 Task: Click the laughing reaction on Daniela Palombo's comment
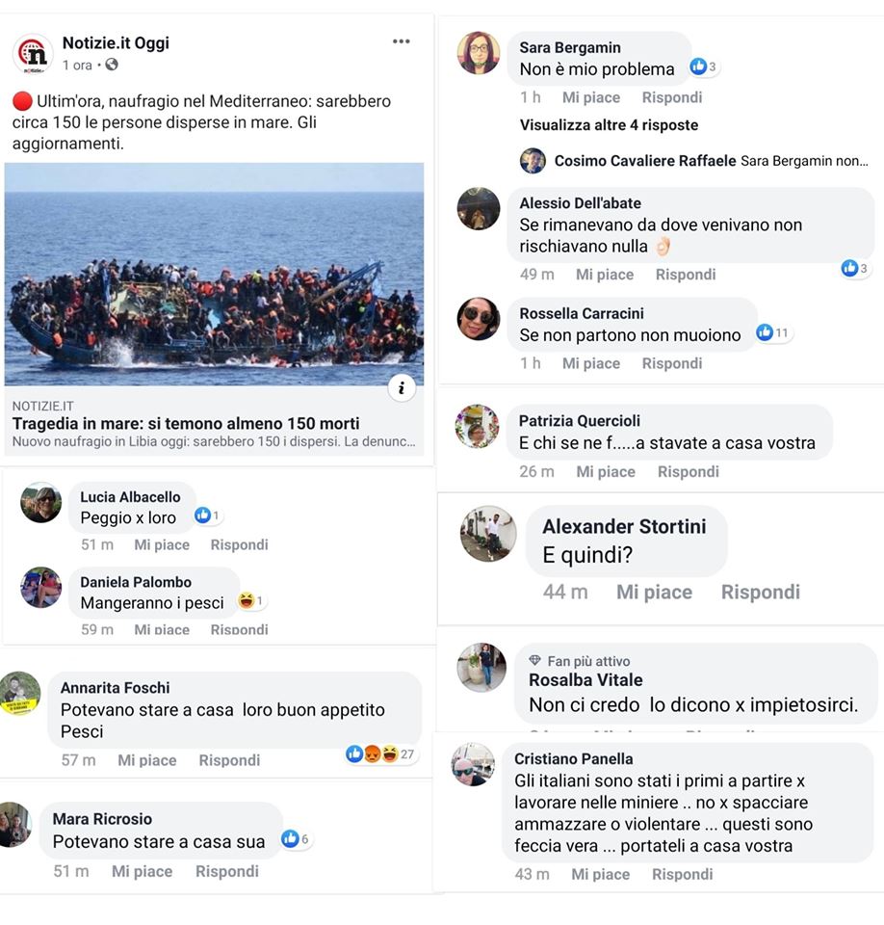coord(247,601)
